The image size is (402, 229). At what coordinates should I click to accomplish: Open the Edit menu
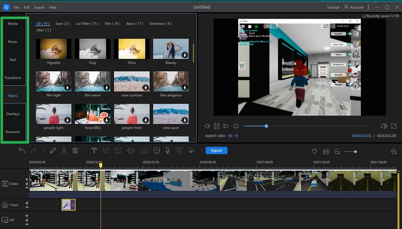[27, 7]
